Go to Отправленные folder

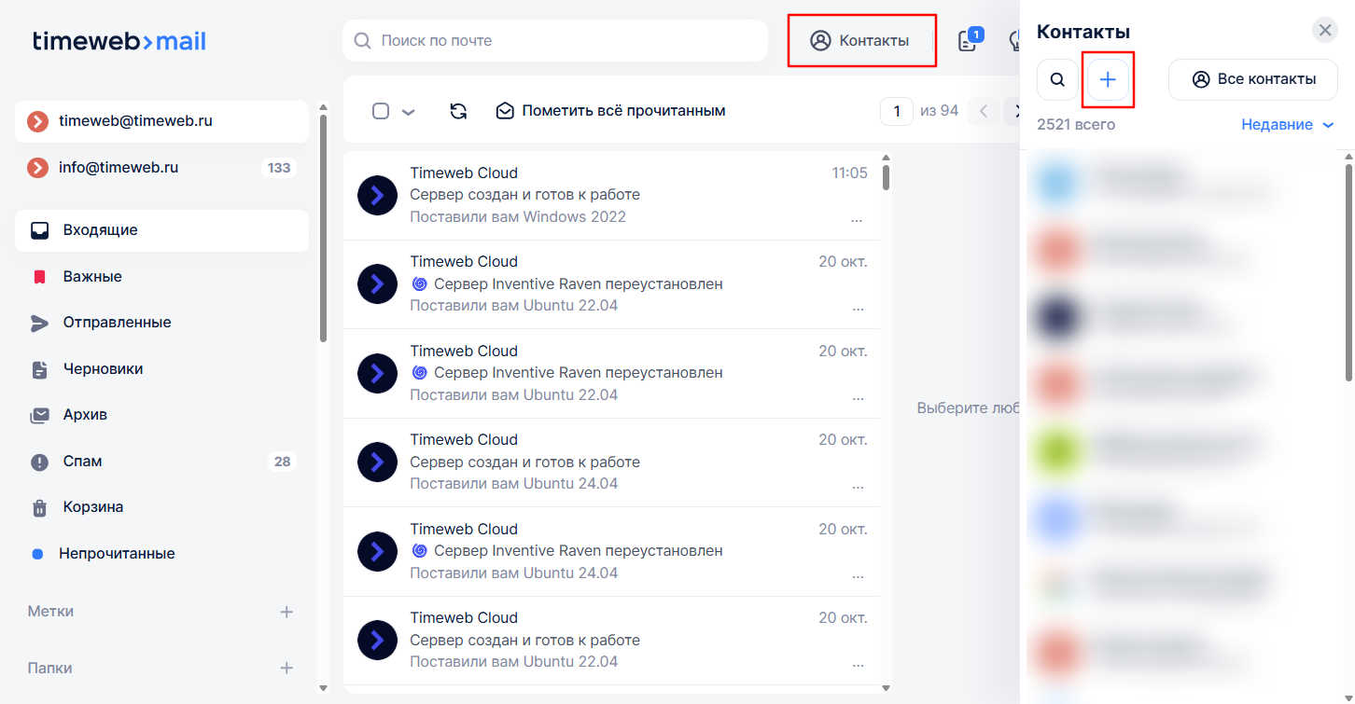[x=117, y=323]
